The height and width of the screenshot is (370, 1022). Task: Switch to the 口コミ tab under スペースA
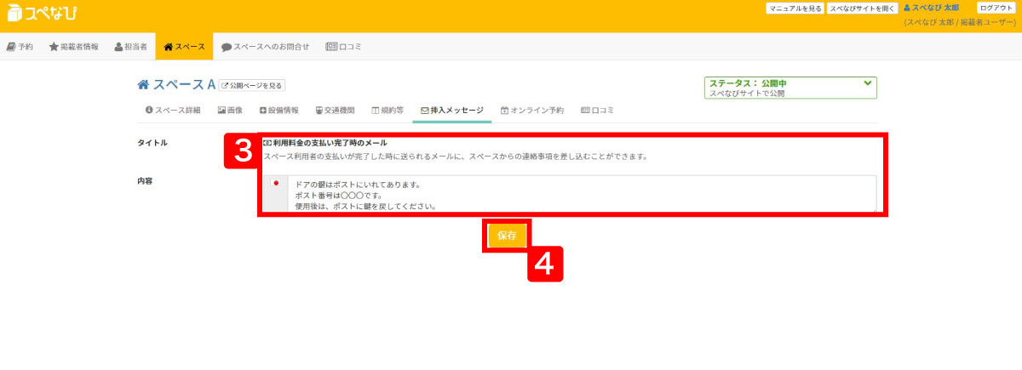(x=597, y=111)
